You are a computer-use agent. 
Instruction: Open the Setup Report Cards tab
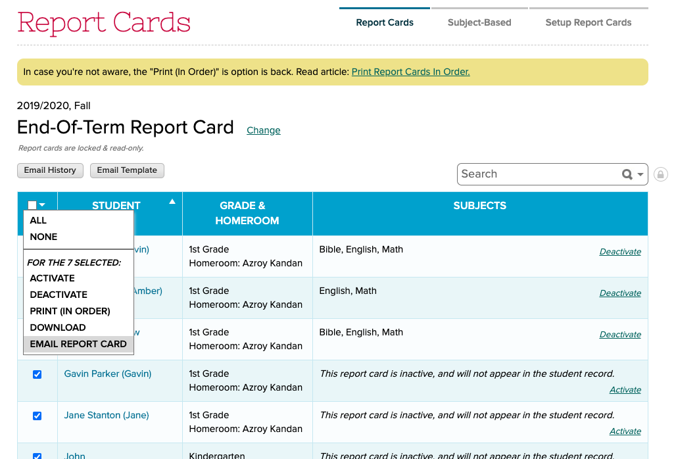coord(589,22)
